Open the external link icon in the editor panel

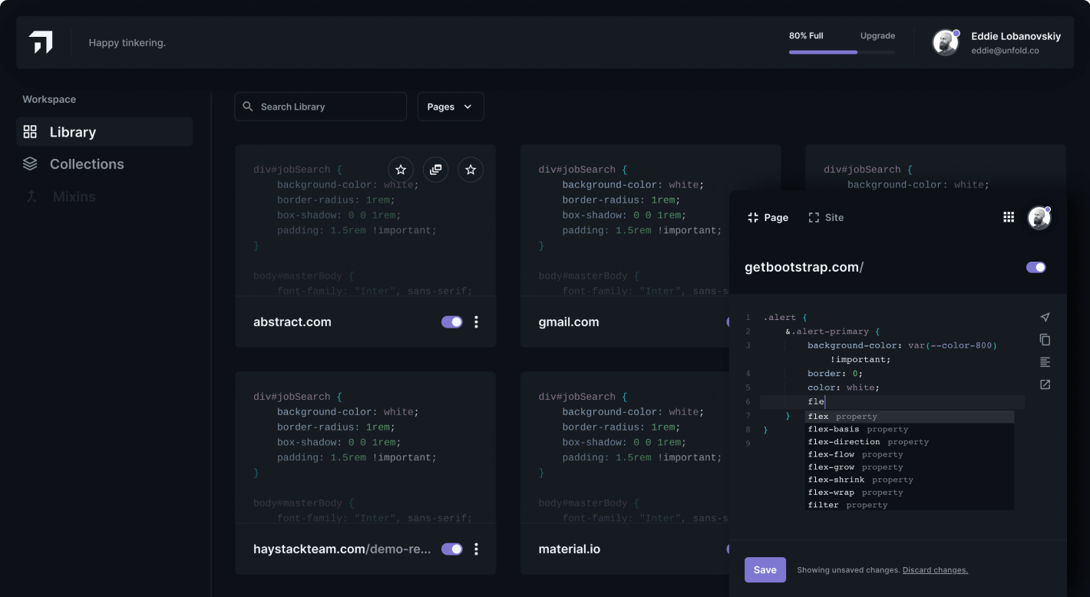[1045, 384]
